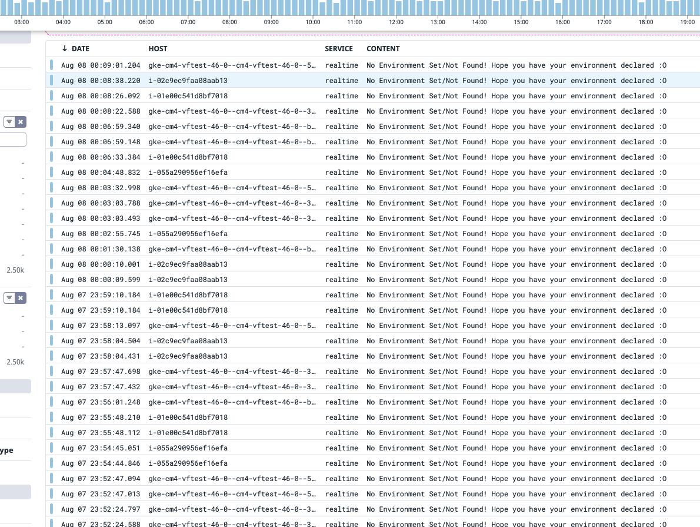Click the sort arrow beside DATE header
700x527 pixels.
[65, 49]
